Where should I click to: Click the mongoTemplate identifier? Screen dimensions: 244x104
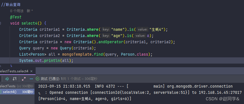(77, 55)
